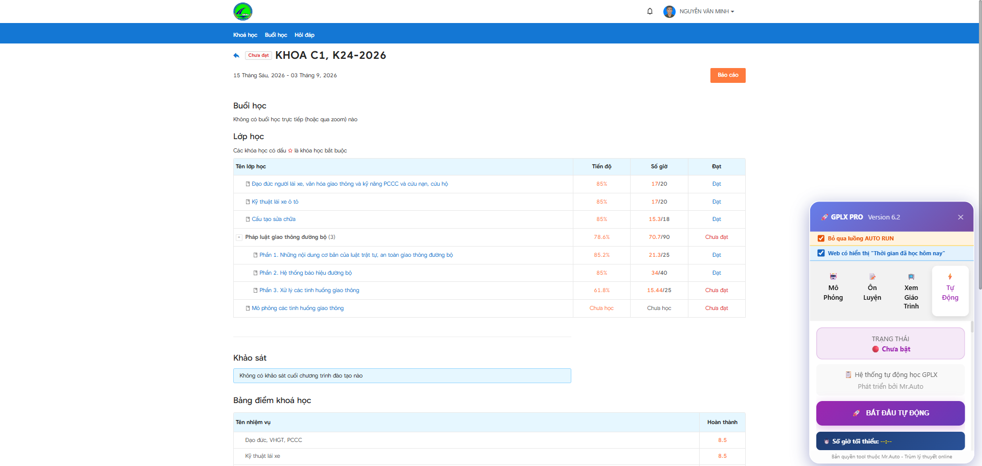Toggle Web có hiển thị Thời gian checkbox
This screenshot has width=982, height=466.
click(821, 253)
